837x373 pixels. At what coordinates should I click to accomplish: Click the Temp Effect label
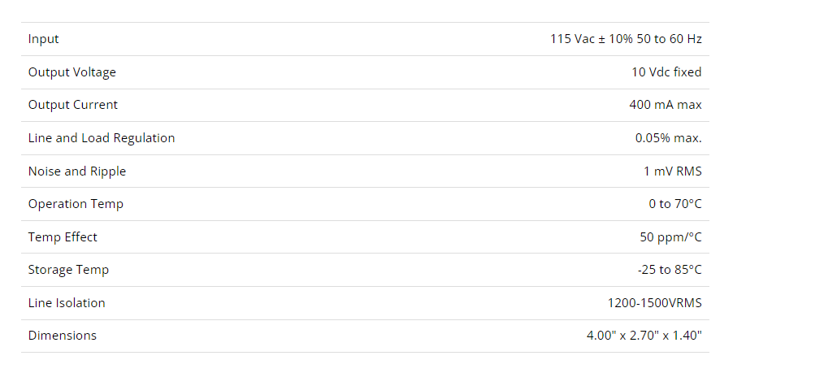(x=63, y=237)
